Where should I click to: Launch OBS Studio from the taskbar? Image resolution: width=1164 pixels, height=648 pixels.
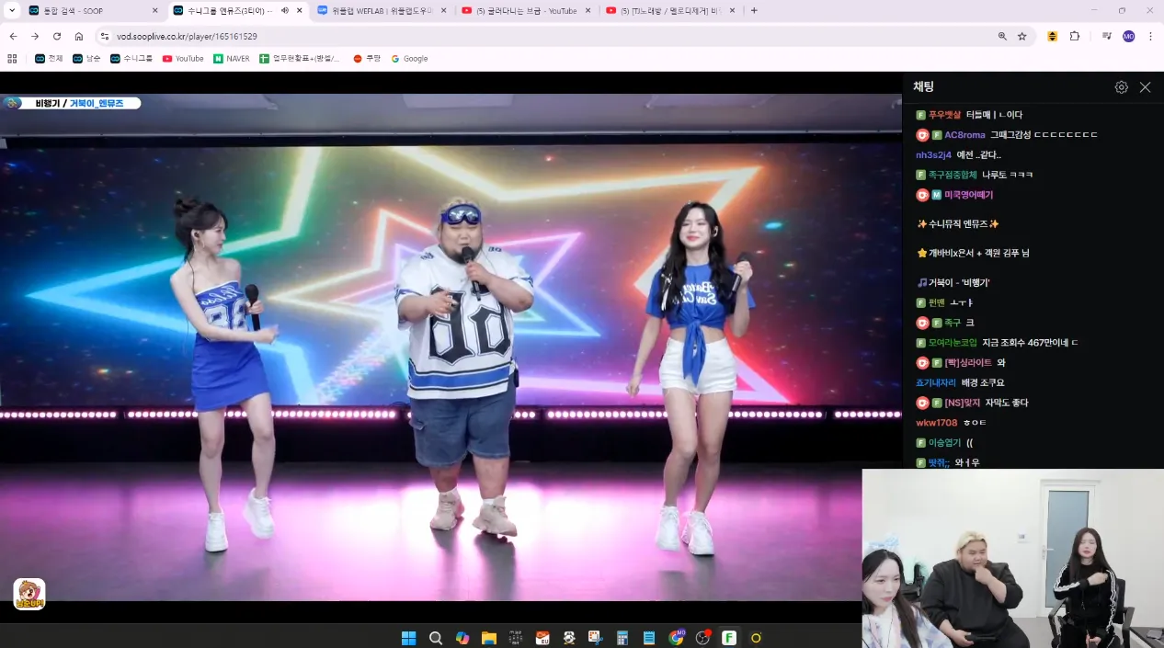(x=703, y=638)
